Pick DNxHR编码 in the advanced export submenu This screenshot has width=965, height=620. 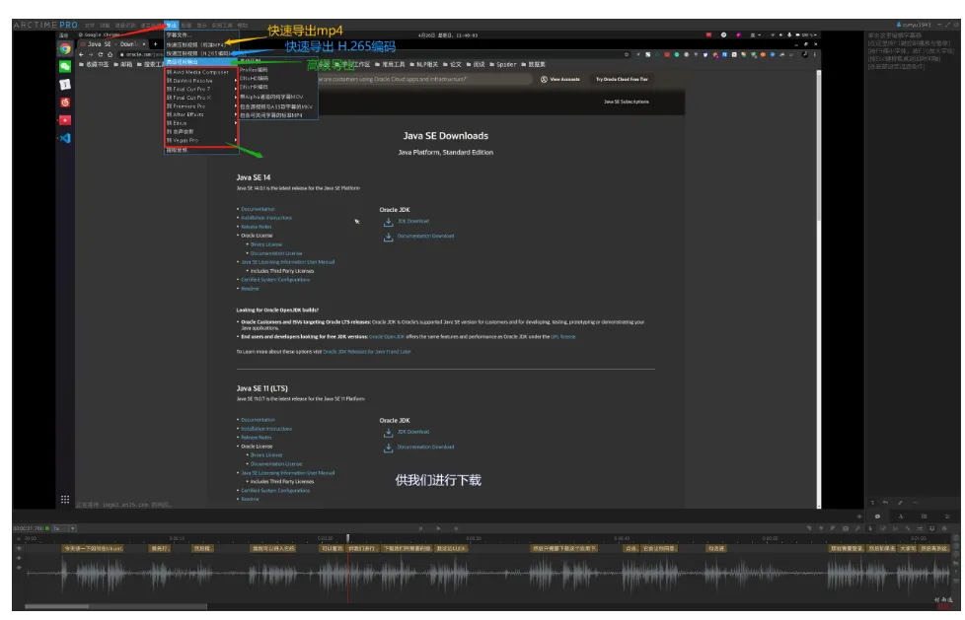[x=278, y=87]
